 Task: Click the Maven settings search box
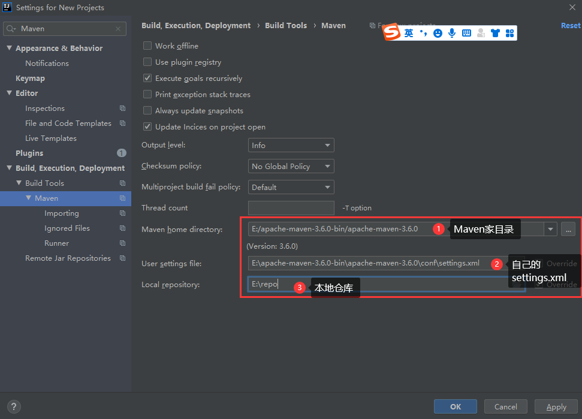coord(65,29)
